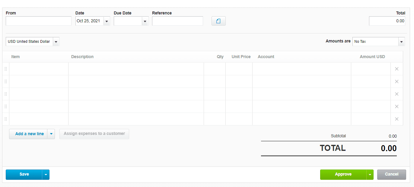Grab the drag handle of the first row
The height and width of the screenshot is (187, 414).
pos(6,69)
